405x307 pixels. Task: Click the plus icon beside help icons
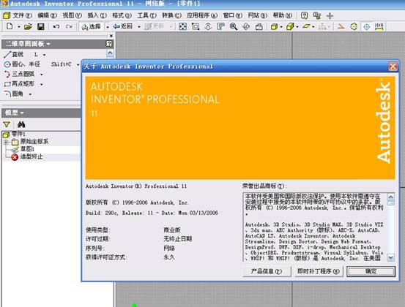coord(330,16)
